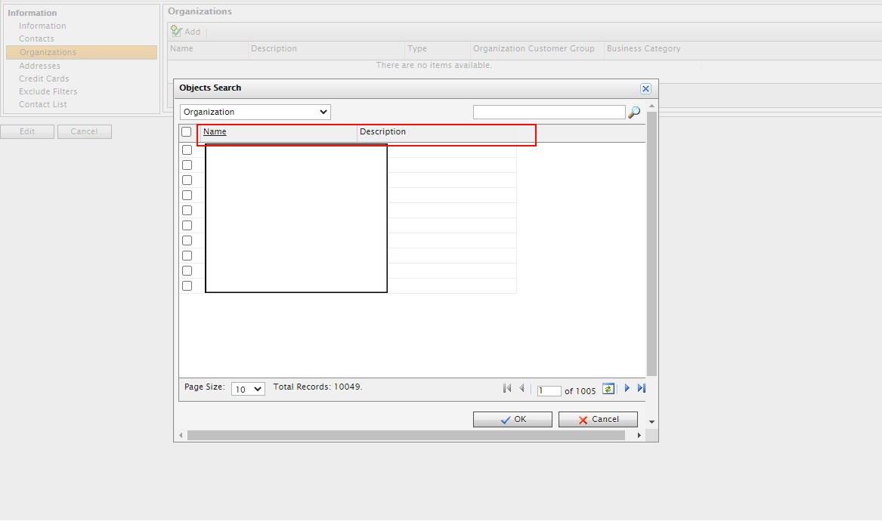Image resolution: width=882 pixels, height=521 pixels.
Task: Open the Page Size dropdown
Action: click(x=248, y=389)
